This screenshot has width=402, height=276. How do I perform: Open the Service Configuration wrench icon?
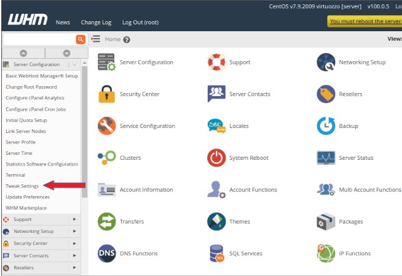[107, 126]
